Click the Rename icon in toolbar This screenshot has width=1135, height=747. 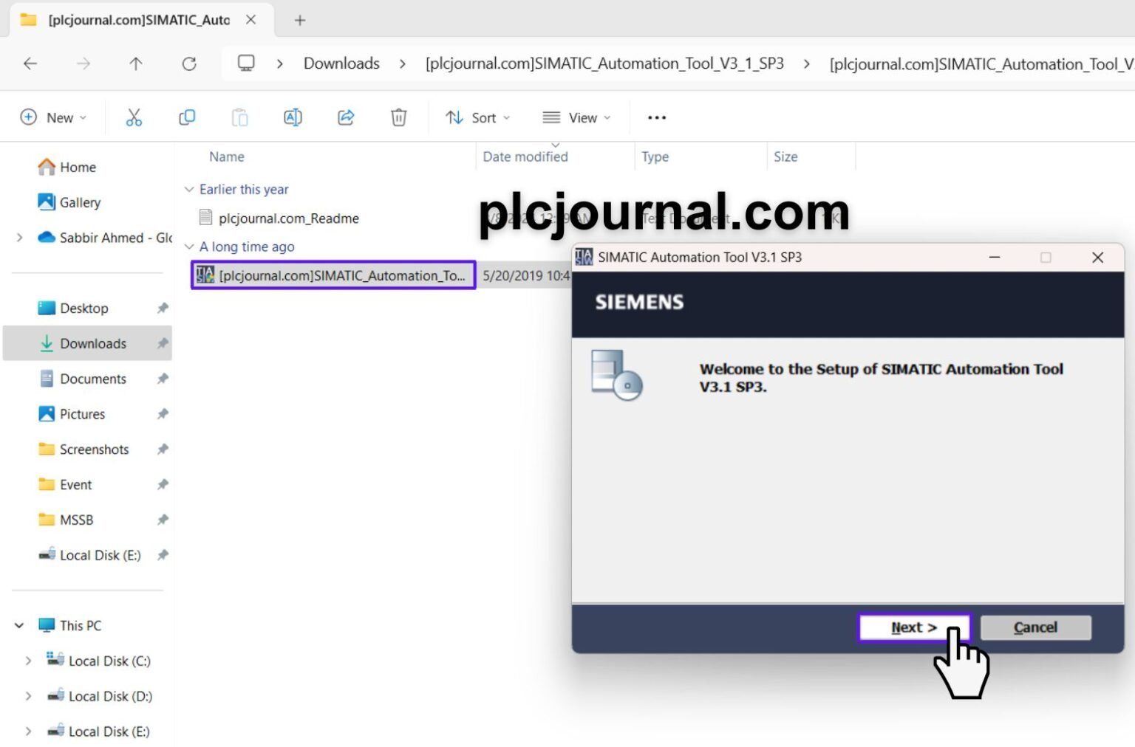(x=293, y=117)
